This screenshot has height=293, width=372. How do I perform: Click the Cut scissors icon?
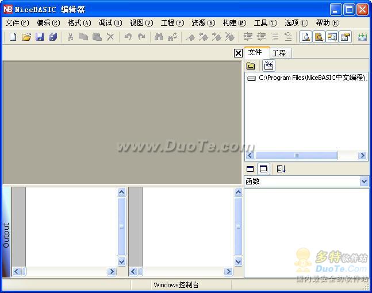click(70, 37)
